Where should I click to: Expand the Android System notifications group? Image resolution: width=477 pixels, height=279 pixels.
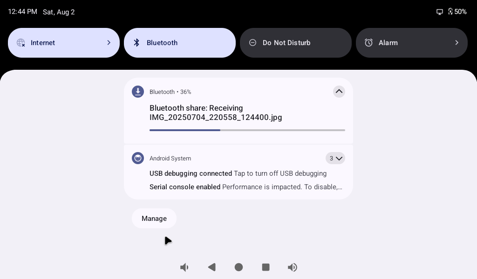(335, 158)
